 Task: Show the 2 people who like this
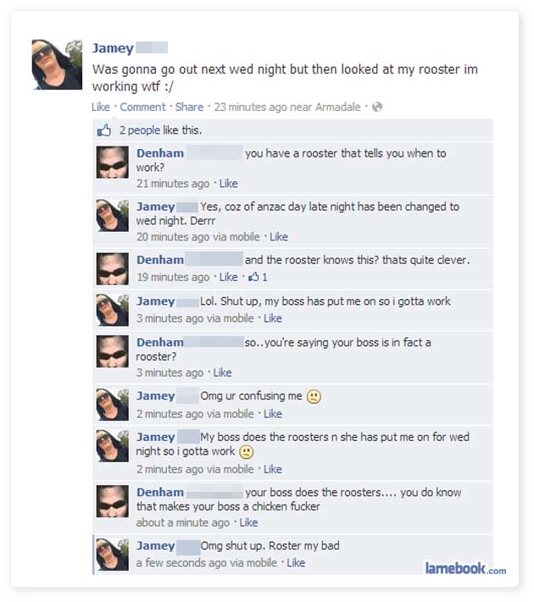(140, 130)
